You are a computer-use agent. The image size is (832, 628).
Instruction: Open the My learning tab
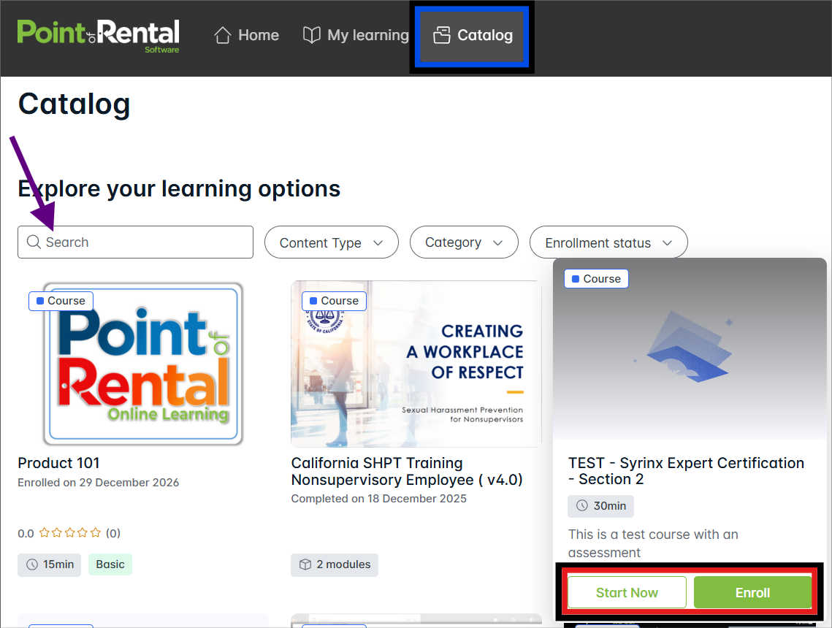[x=356, y=35]
